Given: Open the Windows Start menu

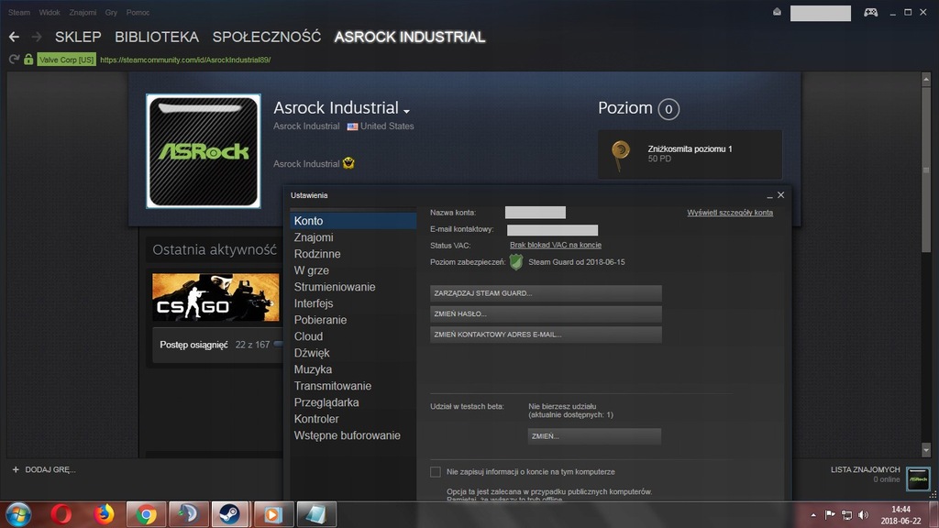Looking at the screenshot, I should 18,514.
